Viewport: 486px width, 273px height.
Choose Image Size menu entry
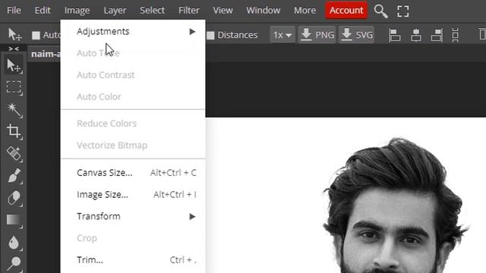133,195
